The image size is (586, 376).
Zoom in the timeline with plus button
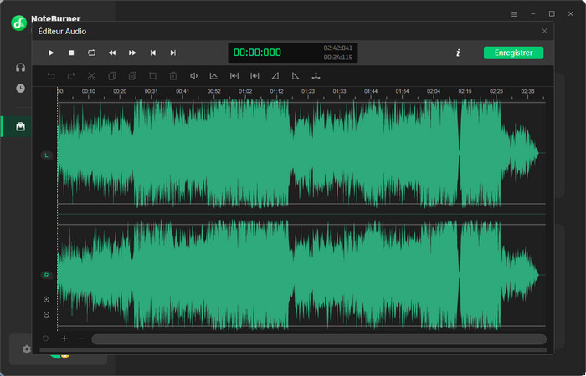click(64, 338)
